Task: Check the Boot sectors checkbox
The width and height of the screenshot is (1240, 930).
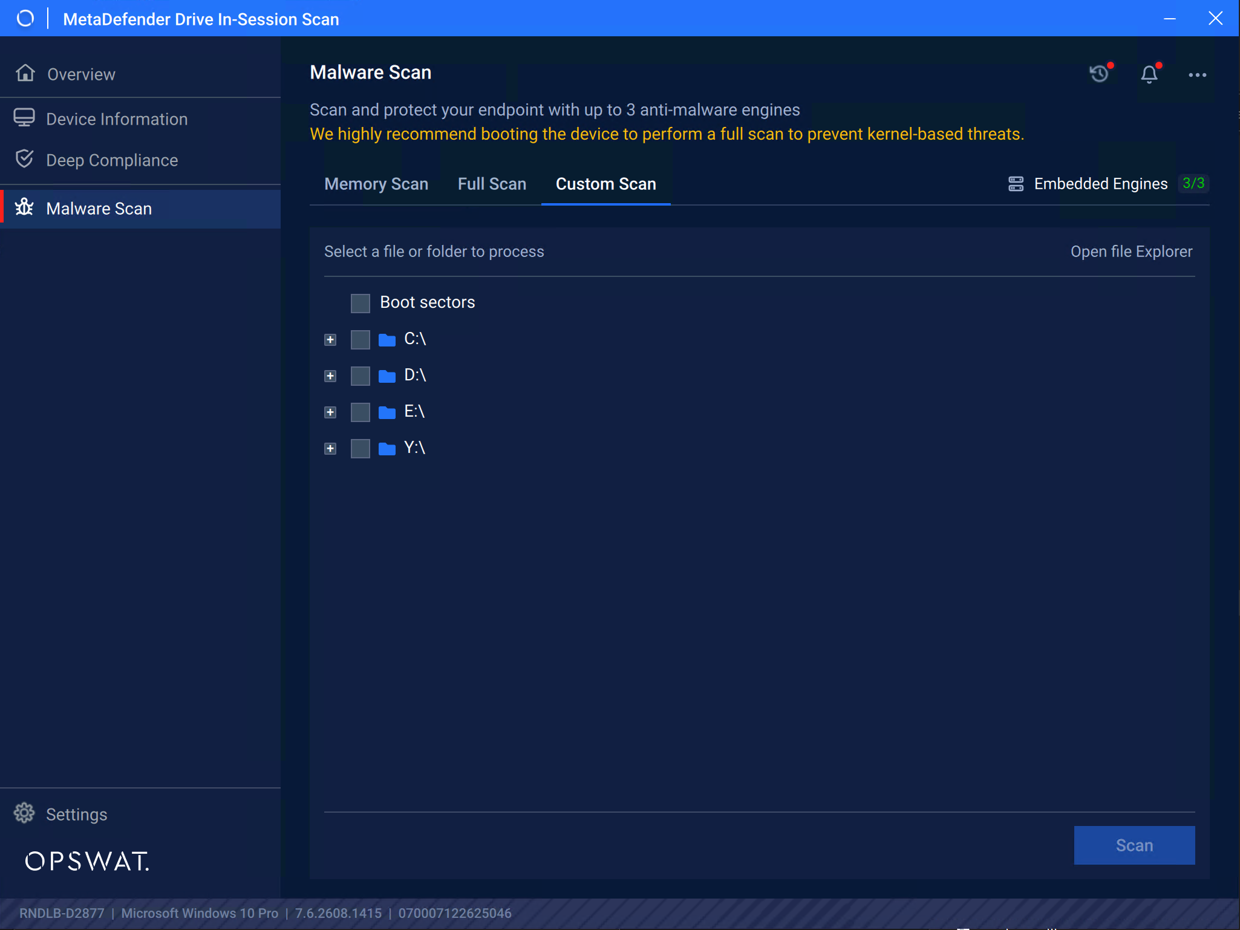Action: click(361, 303)
